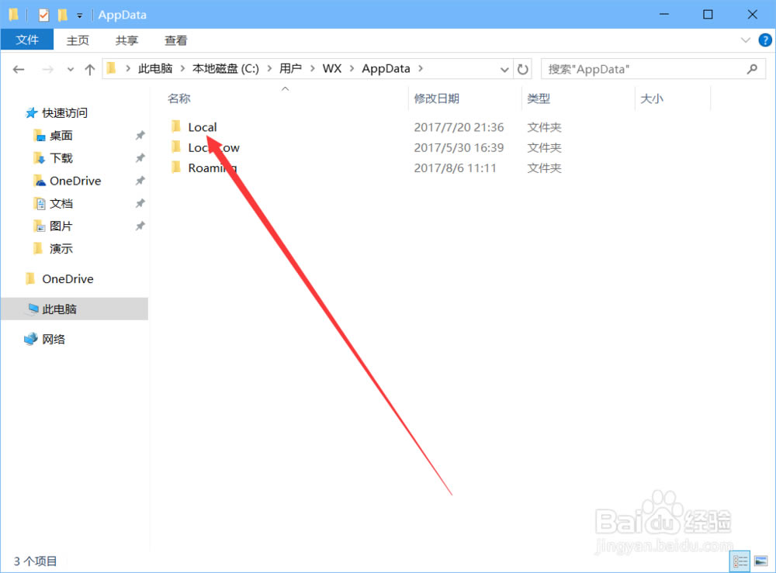The image size is (776, 573).
Task: Open 桌面 in the quick access list
Action: 61,136
